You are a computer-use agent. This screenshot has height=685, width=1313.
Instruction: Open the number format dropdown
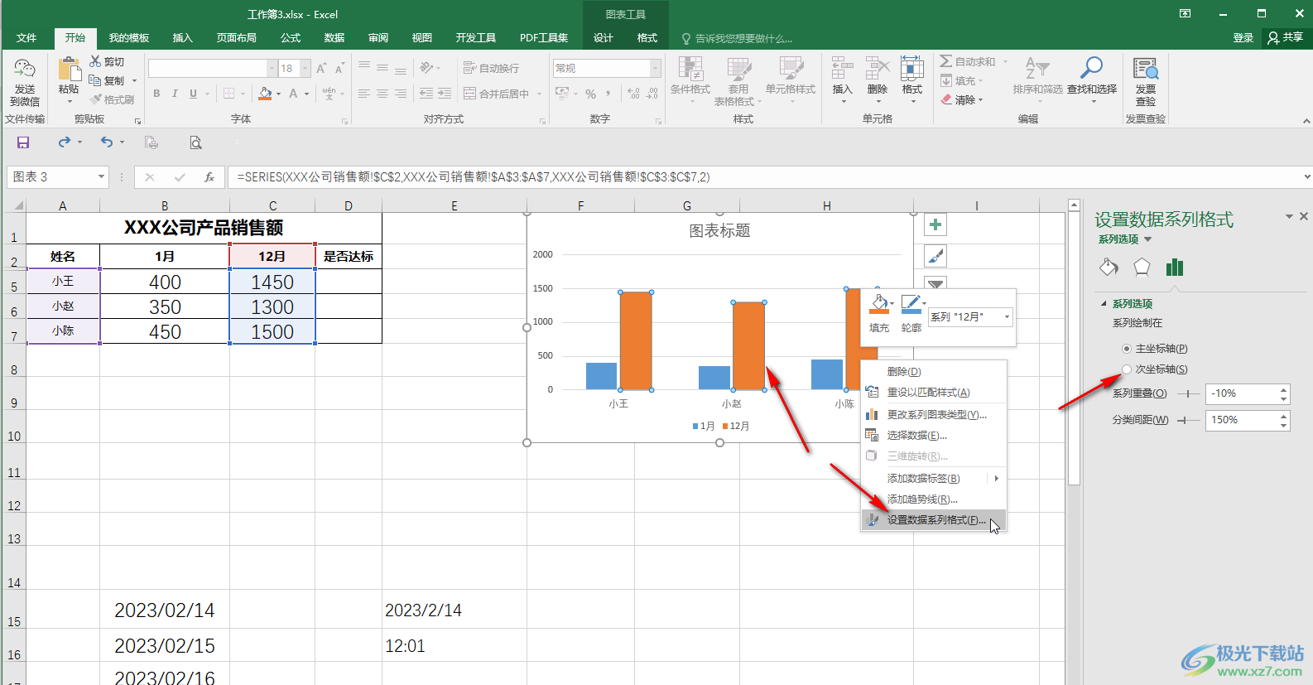click(x=656, y=68)
